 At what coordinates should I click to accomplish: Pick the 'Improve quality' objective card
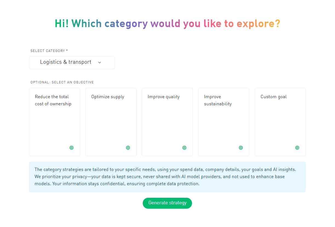tap(167, 122)
